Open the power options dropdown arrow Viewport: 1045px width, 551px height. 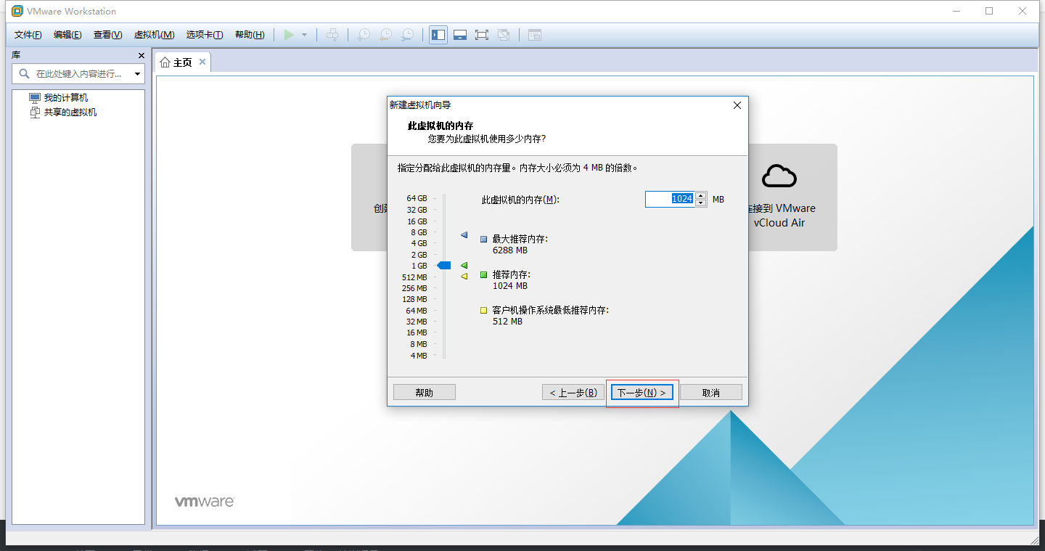point(305,35)
